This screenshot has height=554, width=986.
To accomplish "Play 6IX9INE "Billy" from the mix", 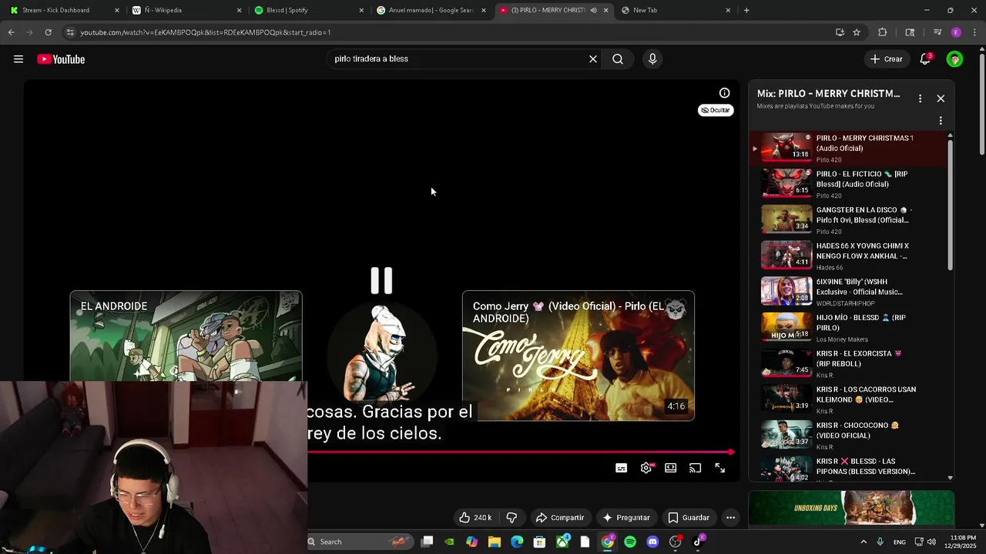I will (847, 292).
